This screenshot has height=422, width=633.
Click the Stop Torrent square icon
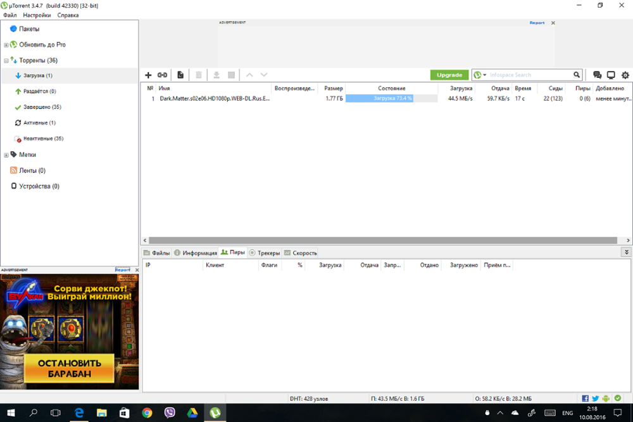click(x=231, y=75)
